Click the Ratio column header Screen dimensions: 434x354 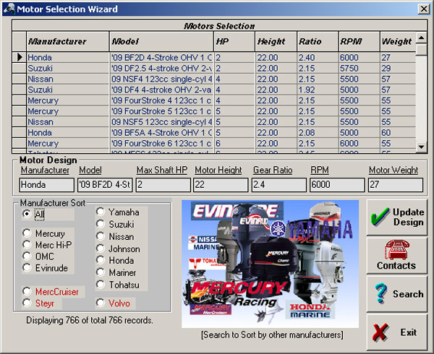pyautogui.click(x=318, y=41)
